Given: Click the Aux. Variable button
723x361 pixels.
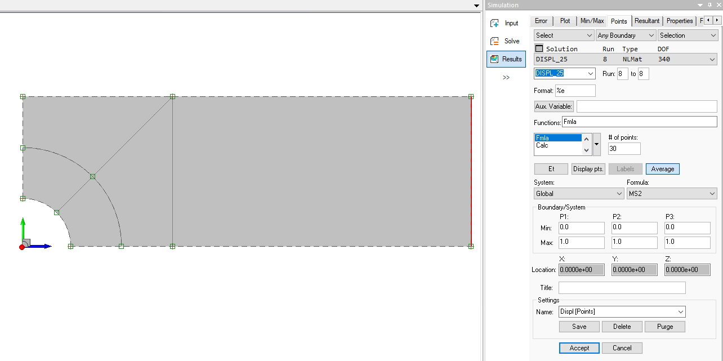Looking at the screenshot, I should click(x=554, y=106).
